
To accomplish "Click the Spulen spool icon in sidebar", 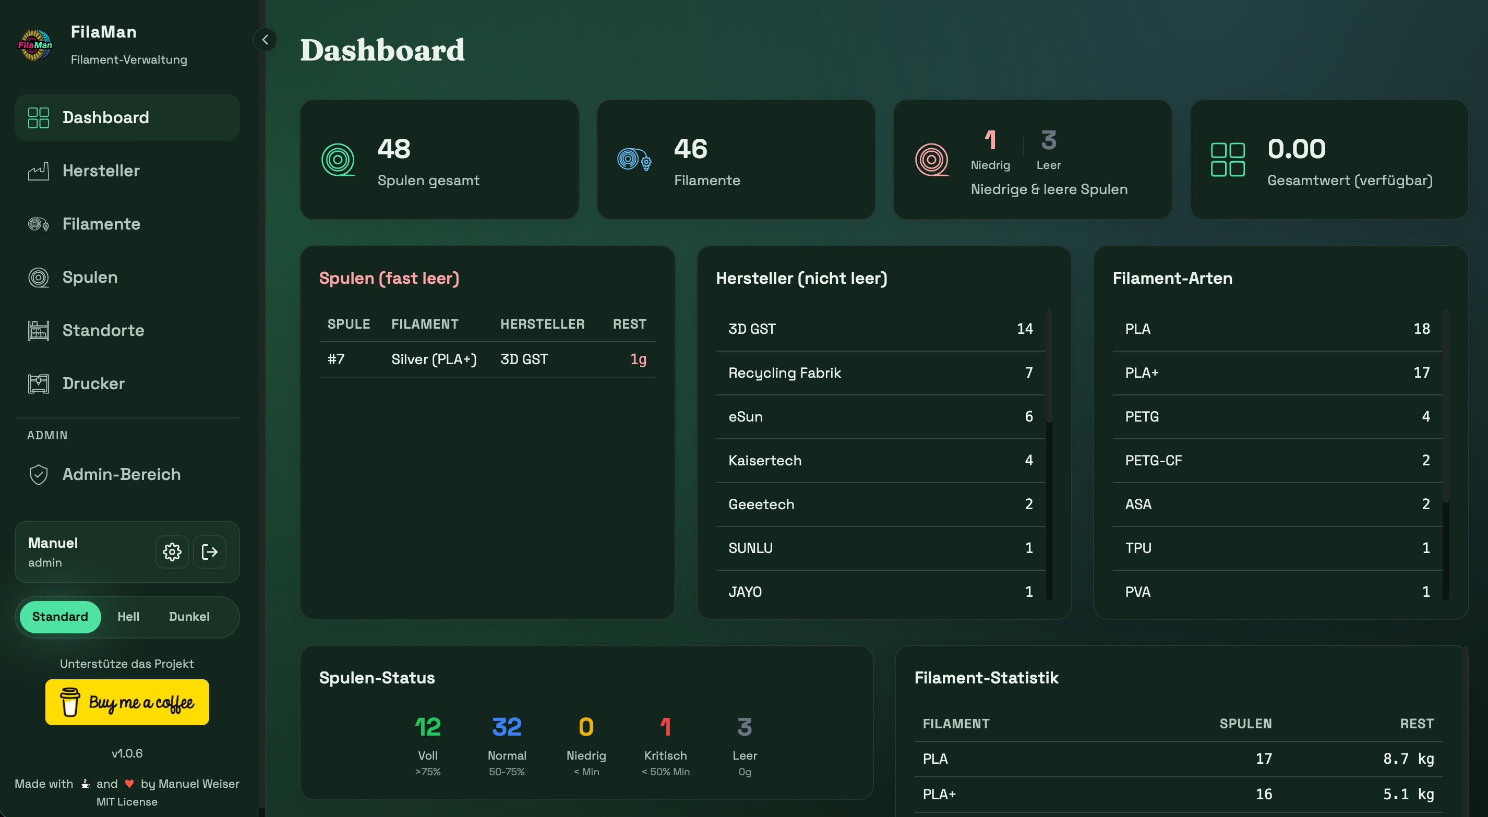I will coord(39,278).
